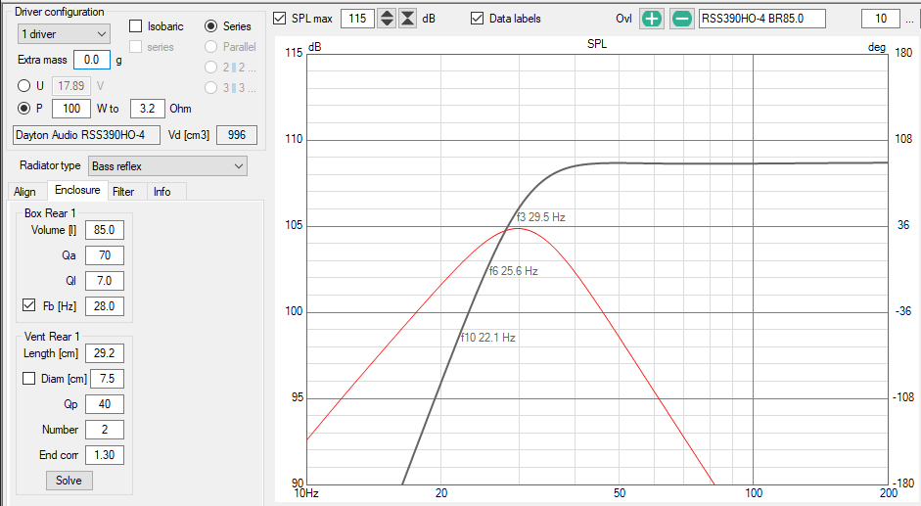The height and width of the screenshot is (506, 921).
Task: Add overlay with green plus icon
Action: pyautogui.click(x=652, y=19)
